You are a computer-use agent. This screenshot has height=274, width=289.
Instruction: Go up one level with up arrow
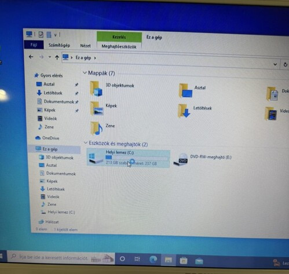coord(57,57)
